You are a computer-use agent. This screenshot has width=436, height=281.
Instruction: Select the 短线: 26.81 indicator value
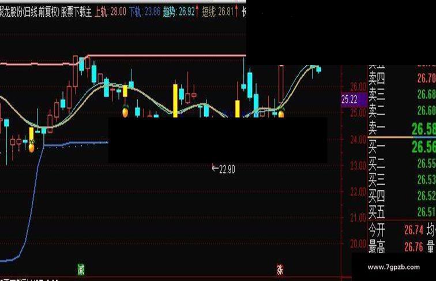coord(220,12)
